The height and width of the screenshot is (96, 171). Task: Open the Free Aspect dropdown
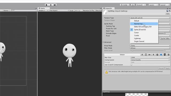59,11
